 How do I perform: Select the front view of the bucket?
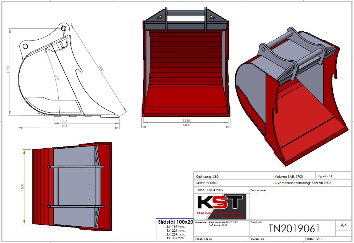coord(186,66)
